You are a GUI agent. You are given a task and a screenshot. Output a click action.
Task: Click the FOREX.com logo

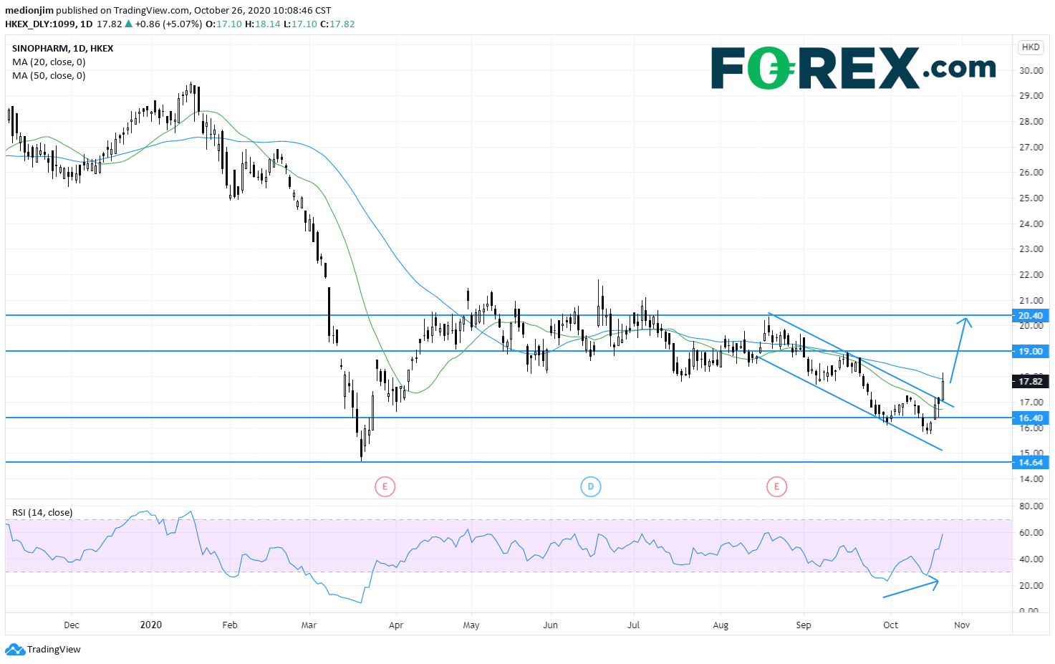click(853, 68)
